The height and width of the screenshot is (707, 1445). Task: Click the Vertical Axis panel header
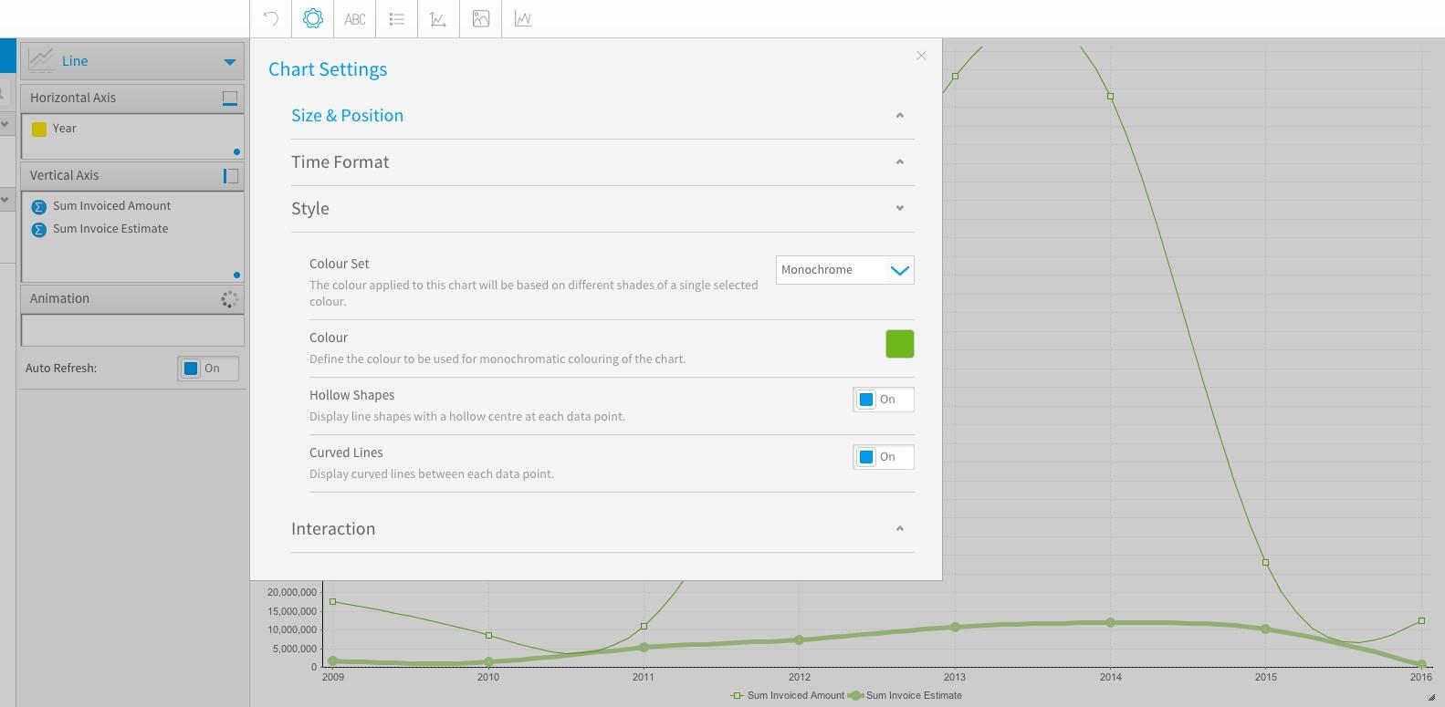click(x=132, y=175)
